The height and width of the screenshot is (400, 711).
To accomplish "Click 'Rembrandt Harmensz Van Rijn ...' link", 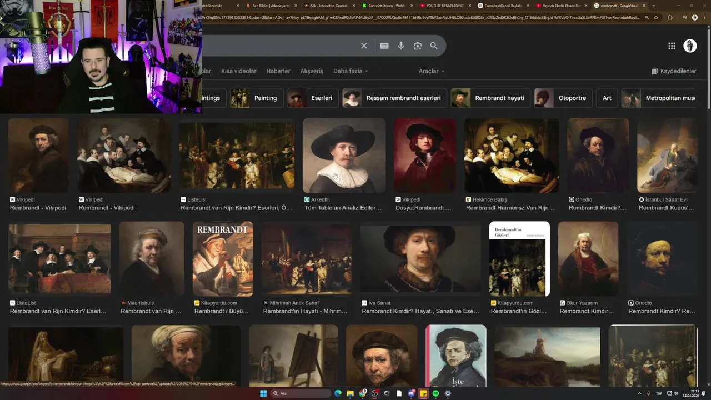I will 511,208.
